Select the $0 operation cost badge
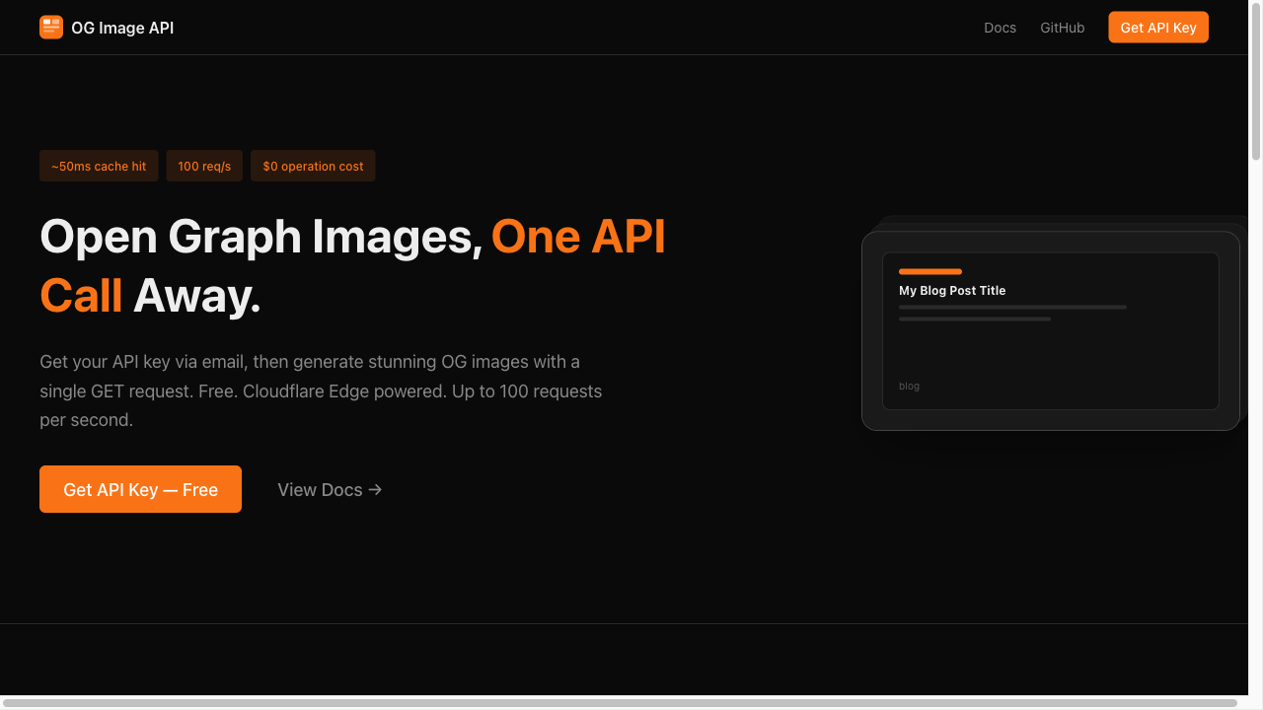The height and width of the screenshot is (710, 1263). tap(313, 166)
